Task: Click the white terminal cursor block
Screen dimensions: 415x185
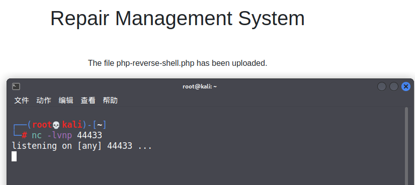Action: click(14, 156)
